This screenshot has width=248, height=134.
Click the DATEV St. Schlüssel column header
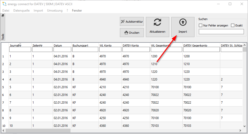[x=232, y=46]
